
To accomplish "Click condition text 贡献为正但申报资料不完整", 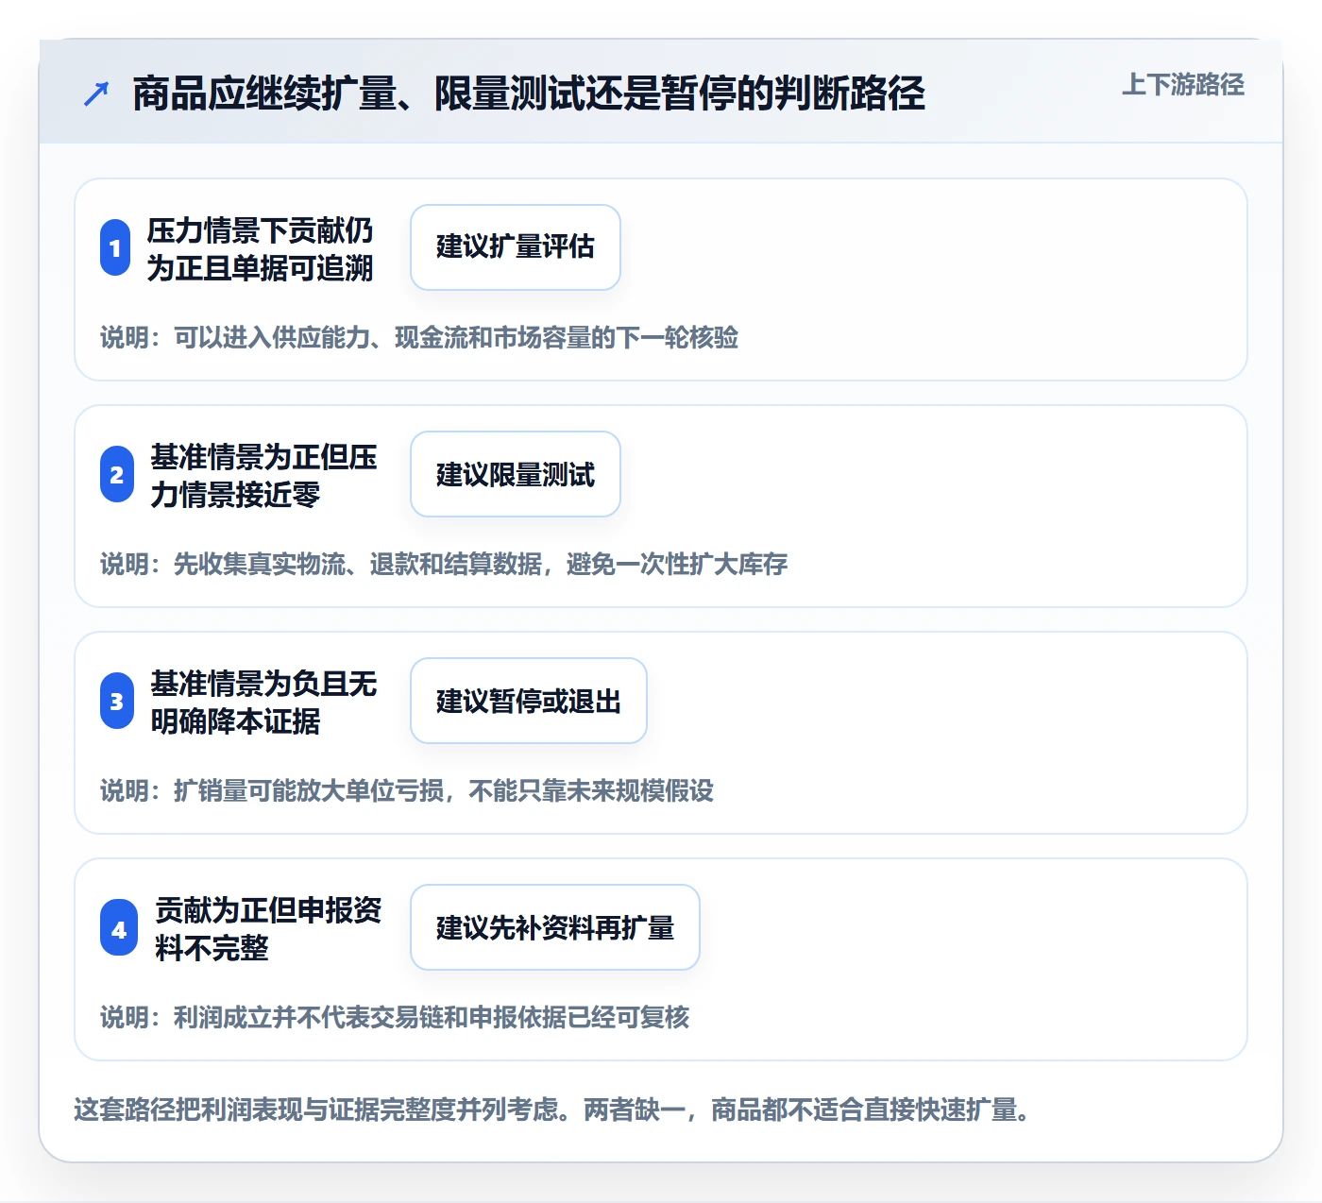I will click(268, 928).
